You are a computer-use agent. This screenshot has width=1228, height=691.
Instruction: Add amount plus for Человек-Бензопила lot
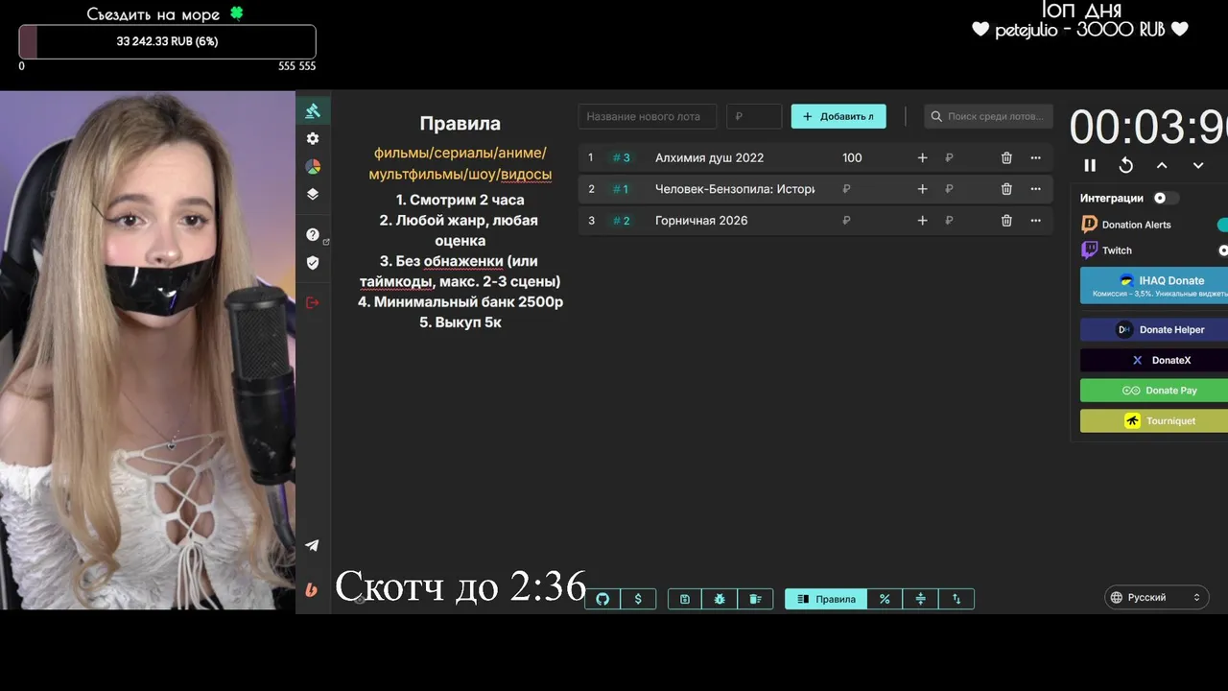pos(922,190)
